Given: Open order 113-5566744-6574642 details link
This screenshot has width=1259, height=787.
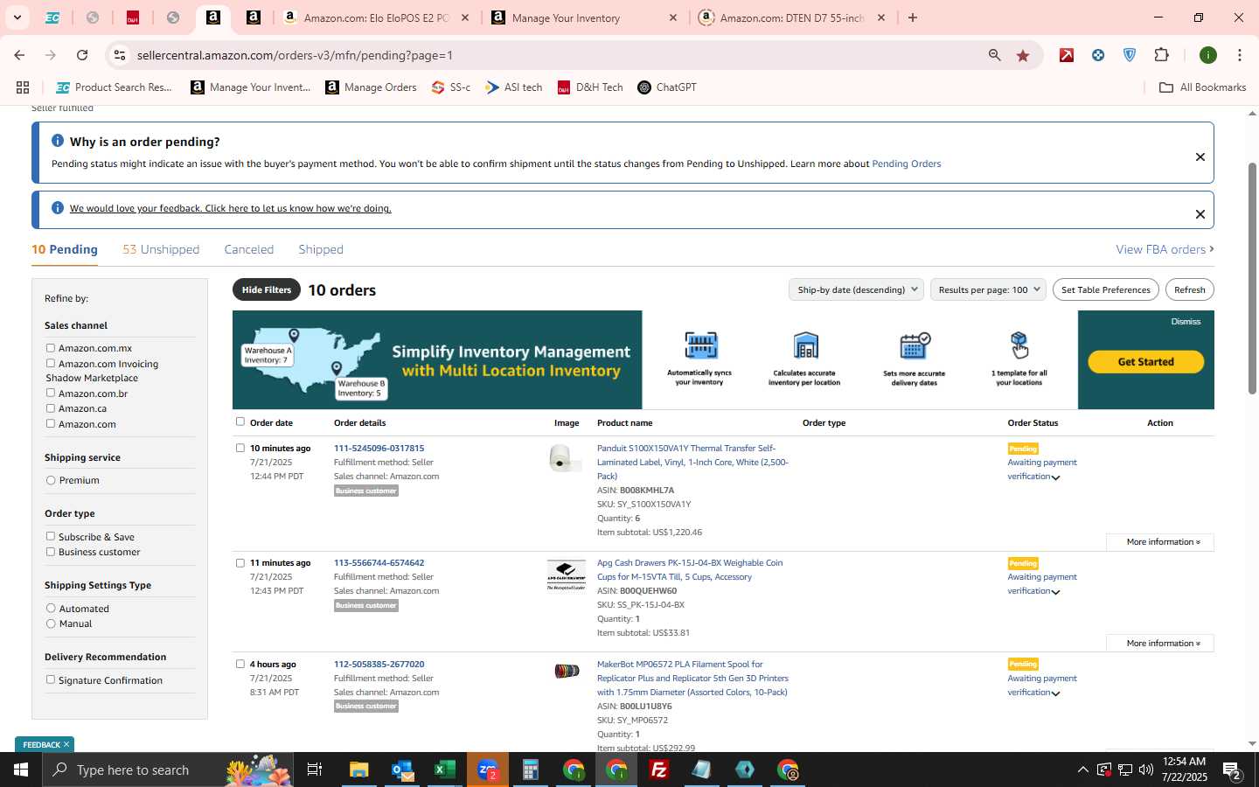Looking at the screenshot, I should 379,563.
